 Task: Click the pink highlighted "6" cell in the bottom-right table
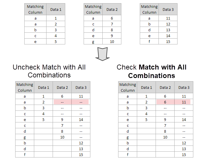click(x=165, y=102)
